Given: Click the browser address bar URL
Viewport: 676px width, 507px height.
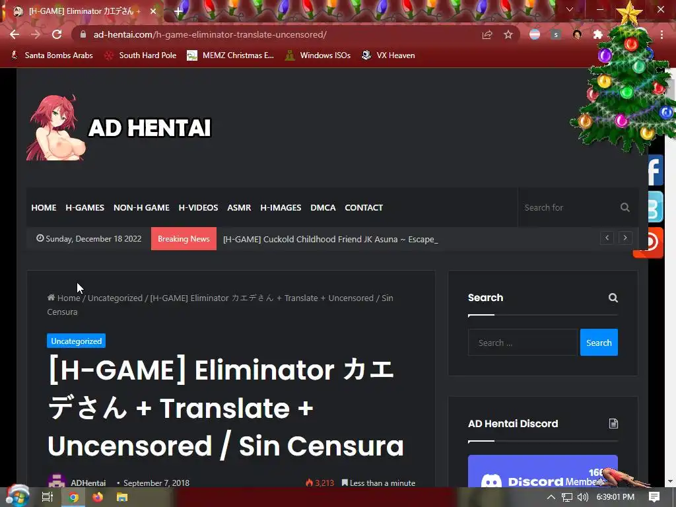Looking at the screenshot, I should 210,34.
